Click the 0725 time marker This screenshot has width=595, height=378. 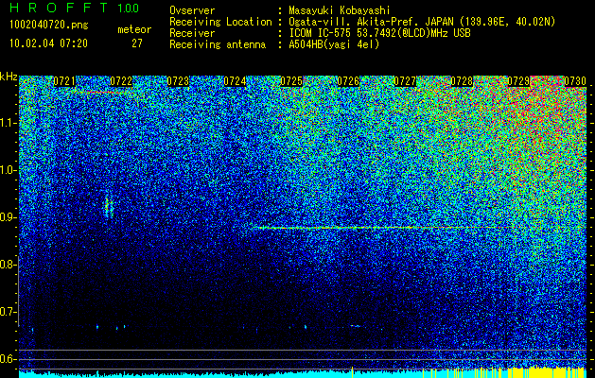[x=291, y=81]
